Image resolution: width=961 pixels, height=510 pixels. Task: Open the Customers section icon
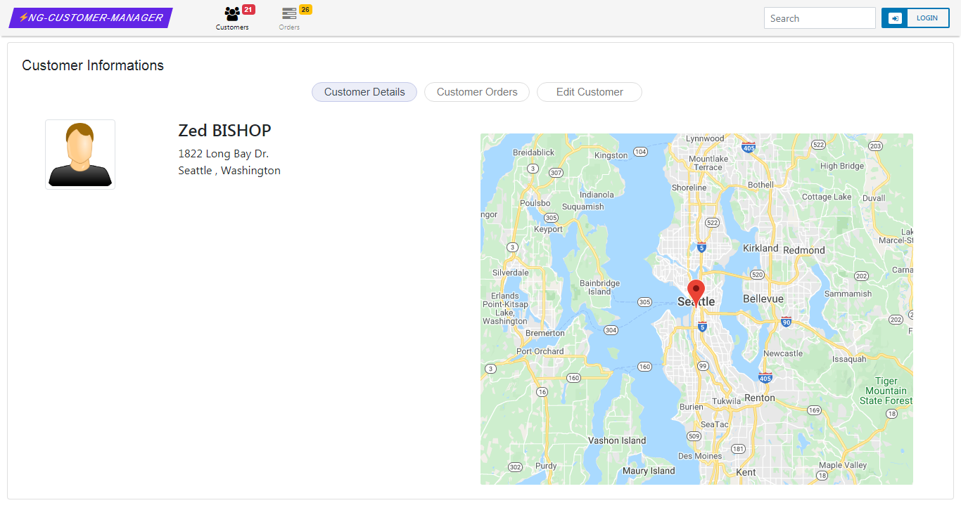[232, 13]
